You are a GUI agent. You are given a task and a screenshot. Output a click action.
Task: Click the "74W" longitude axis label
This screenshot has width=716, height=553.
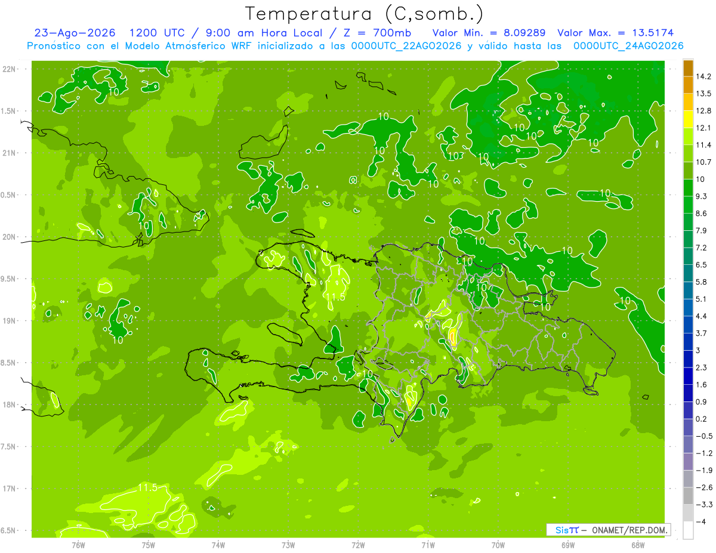coord(218,545)
